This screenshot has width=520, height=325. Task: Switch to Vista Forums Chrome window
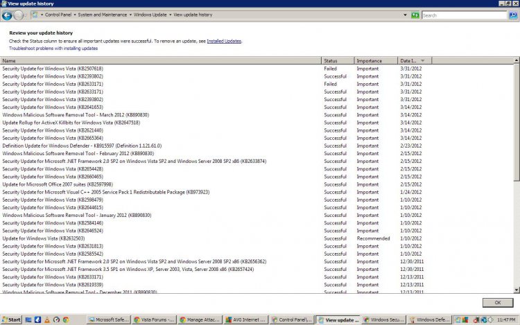(x=155, y=319)
